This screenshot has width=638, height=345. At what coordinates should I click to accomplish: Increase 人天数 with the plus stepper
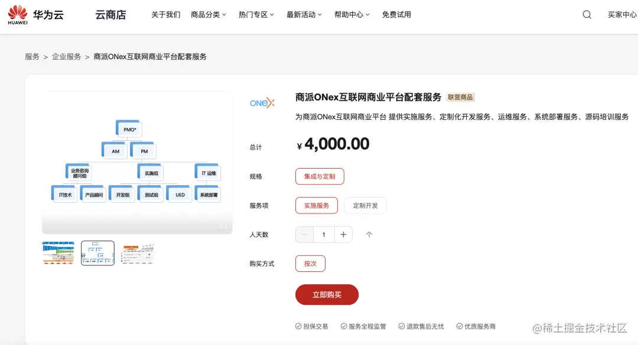coord(343,234)
